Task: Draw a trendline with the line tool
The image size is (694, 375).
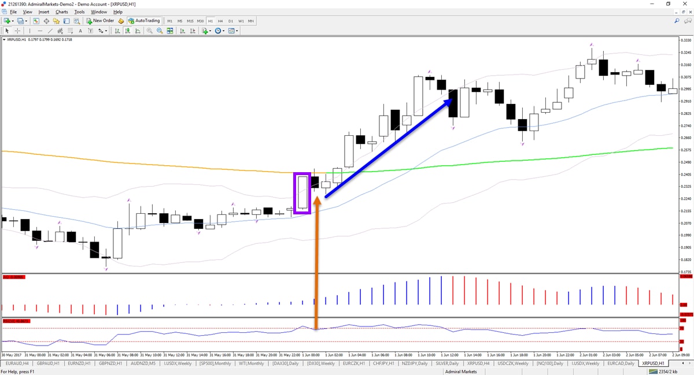Action: coord(50,31)
